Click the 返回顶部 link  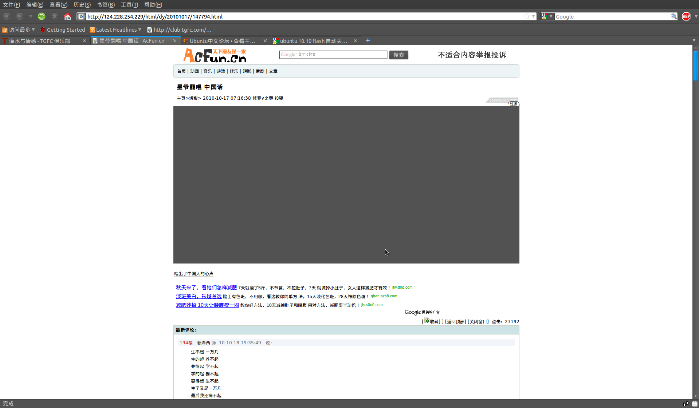tap(455, 322)
